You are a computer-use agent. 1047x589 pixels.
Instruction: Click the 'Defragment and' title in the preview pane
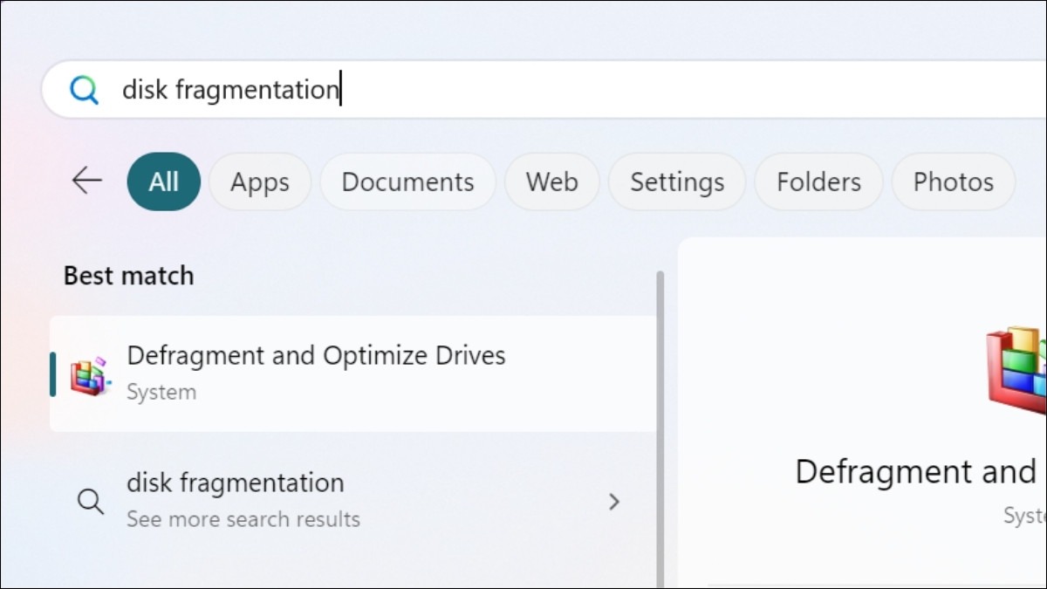coord(914,472)
